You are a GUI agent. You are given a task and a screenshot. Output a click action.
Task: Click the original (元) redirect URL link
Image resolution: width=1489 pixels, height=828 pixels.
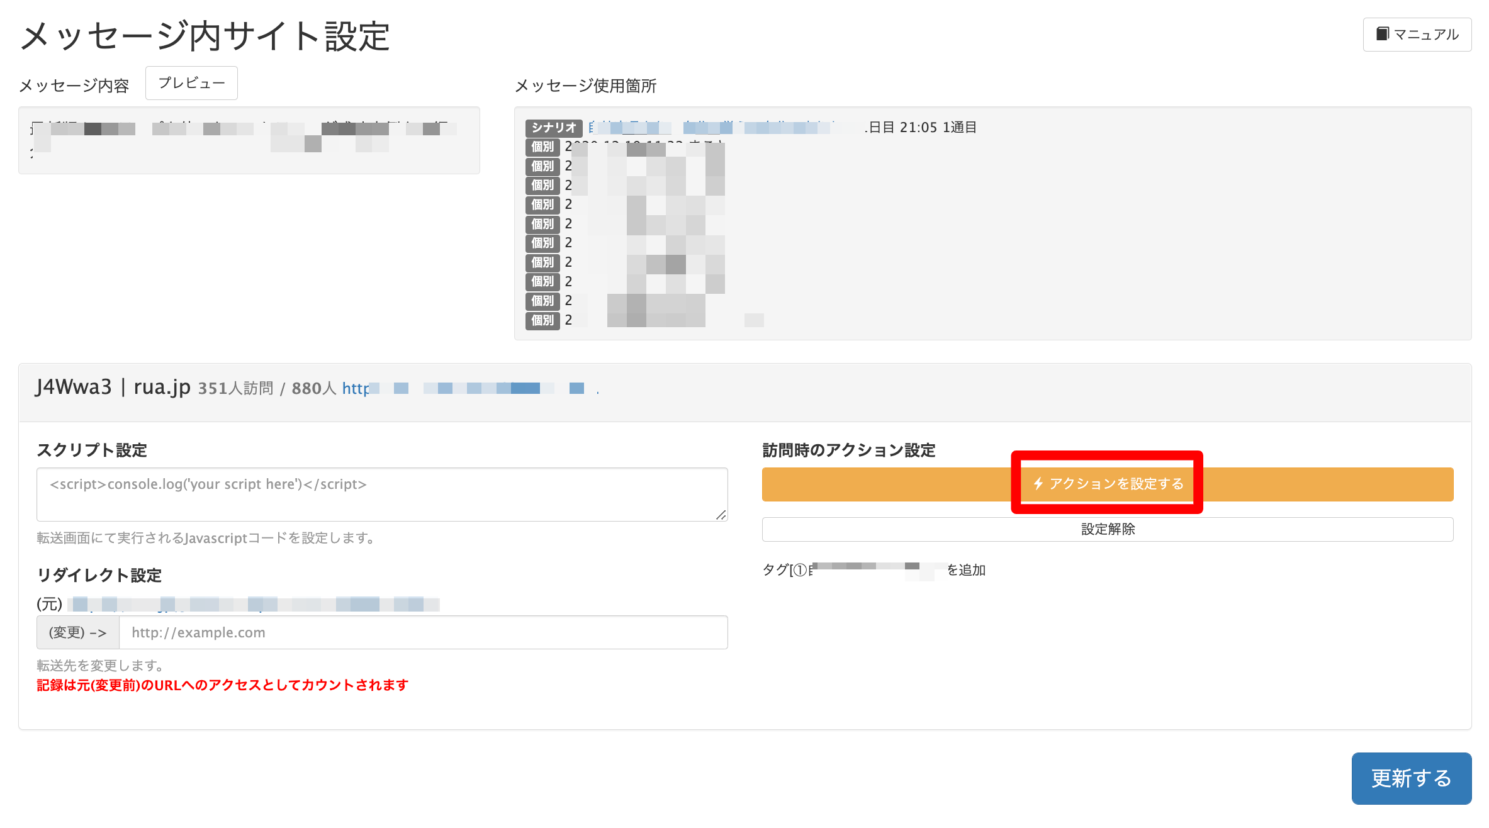coord(254,605)
